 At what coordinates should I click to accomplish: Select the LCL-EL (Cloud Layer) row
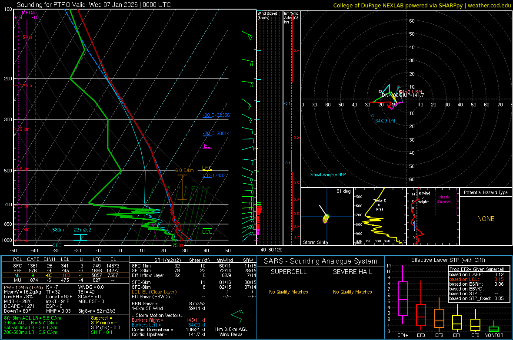point(194,292)
